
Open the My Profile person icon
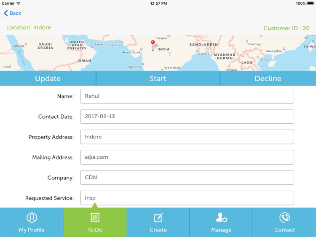(x=32, y=218)
